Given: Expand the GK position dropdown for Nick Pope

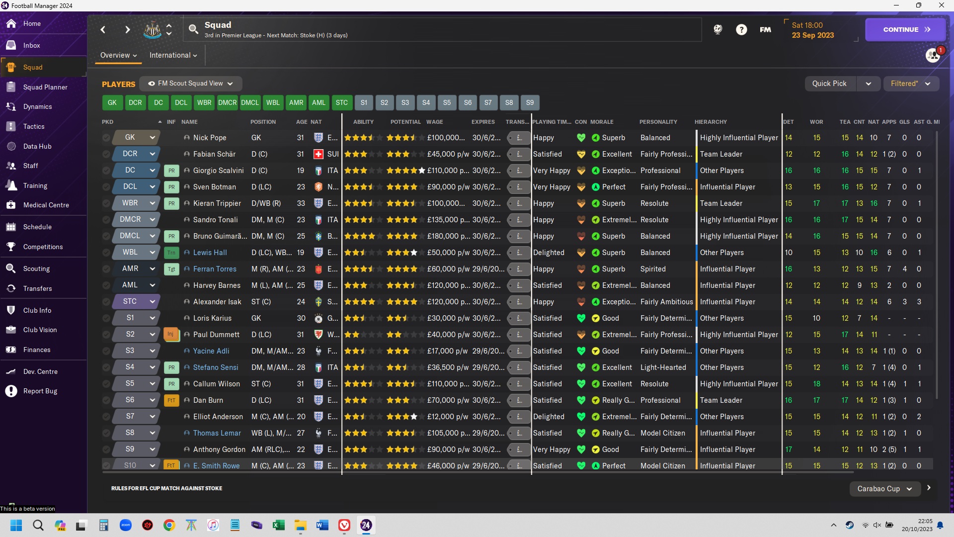Looking at the screenshot, I should [x=153, y=138].
